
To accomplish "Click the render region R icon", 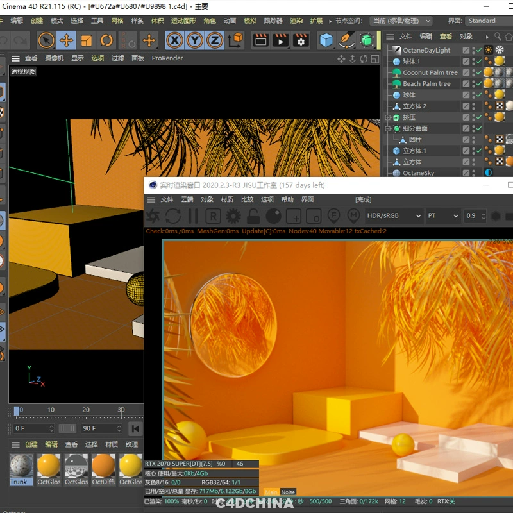I will tap(213, 216).
